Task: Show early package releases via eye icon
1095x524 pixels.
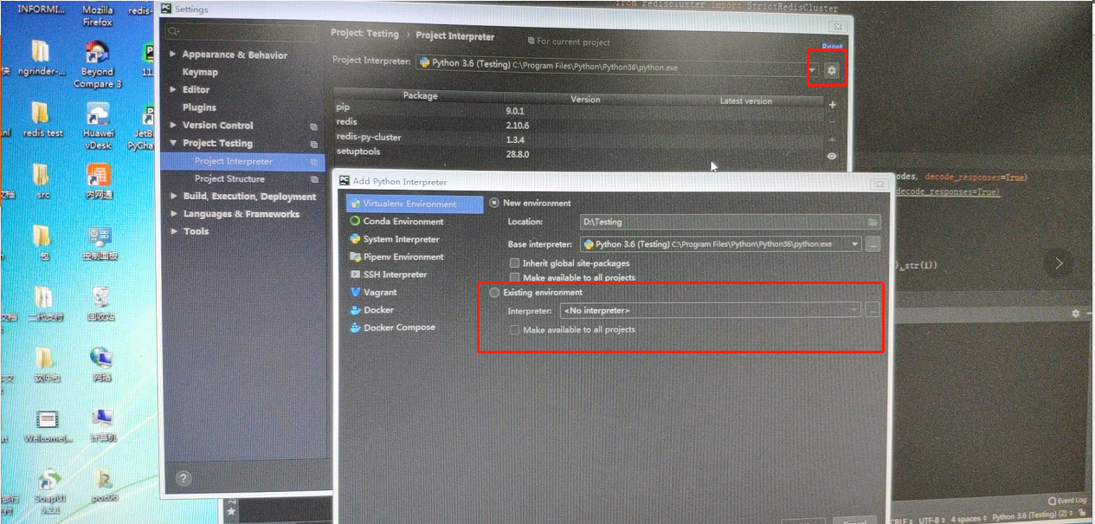Action: (830, 155)
